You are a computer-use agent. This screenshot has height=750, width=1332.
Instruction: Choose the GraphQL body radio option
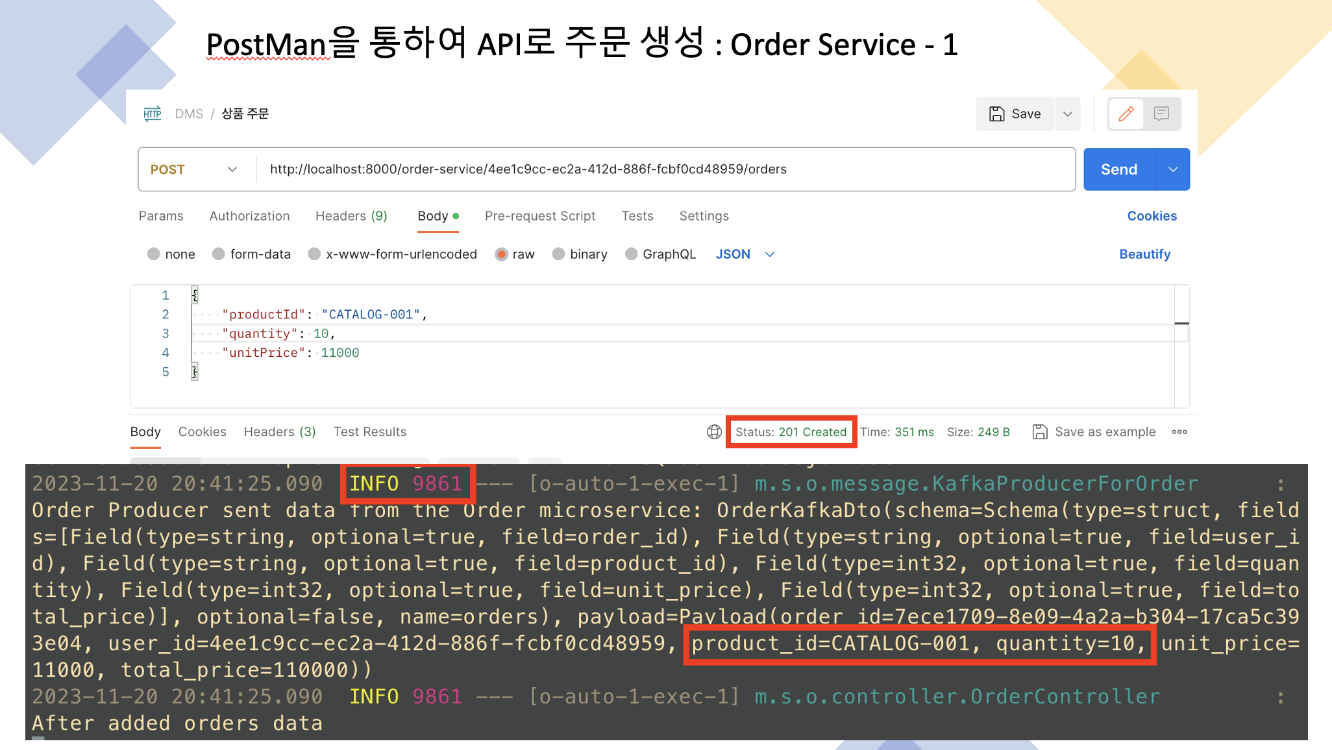(631, 254)
